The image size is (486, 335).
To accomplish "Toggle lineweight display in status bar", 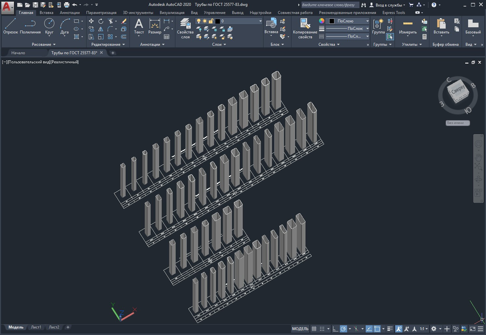I will click(390, 329).
